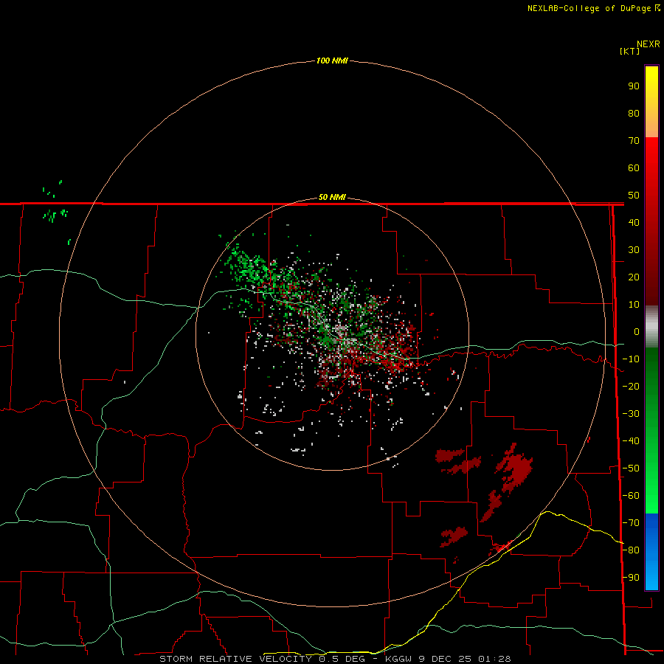Click the 50 NMI range ring label
This screenshot has width=664, height=664.
click(x=332, y=197)
